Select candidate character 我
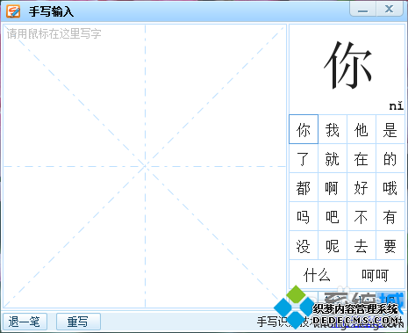This screenshot has width=408, height=333. click(x=333, y=129)
